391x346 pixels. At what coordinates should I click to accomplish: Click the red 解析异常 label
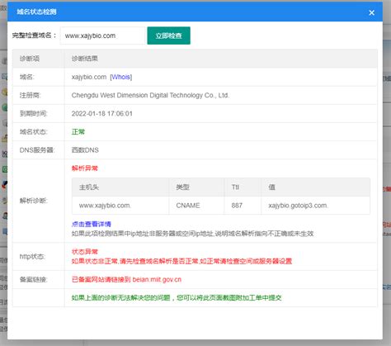85,168
